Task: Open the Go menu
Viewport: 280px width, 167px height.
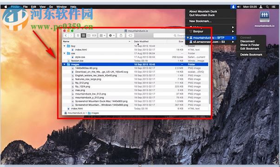Action: 51,7
